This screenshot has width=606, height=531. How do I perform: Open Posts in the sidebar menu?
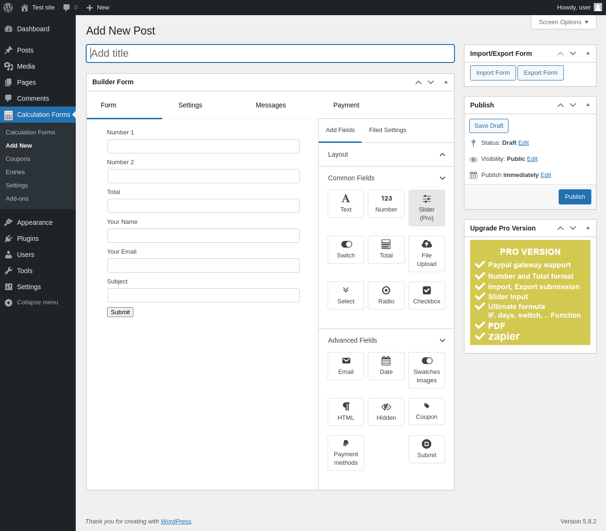[x=38, y=50]
